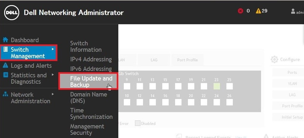Select switch port 20

pos(191,102)
